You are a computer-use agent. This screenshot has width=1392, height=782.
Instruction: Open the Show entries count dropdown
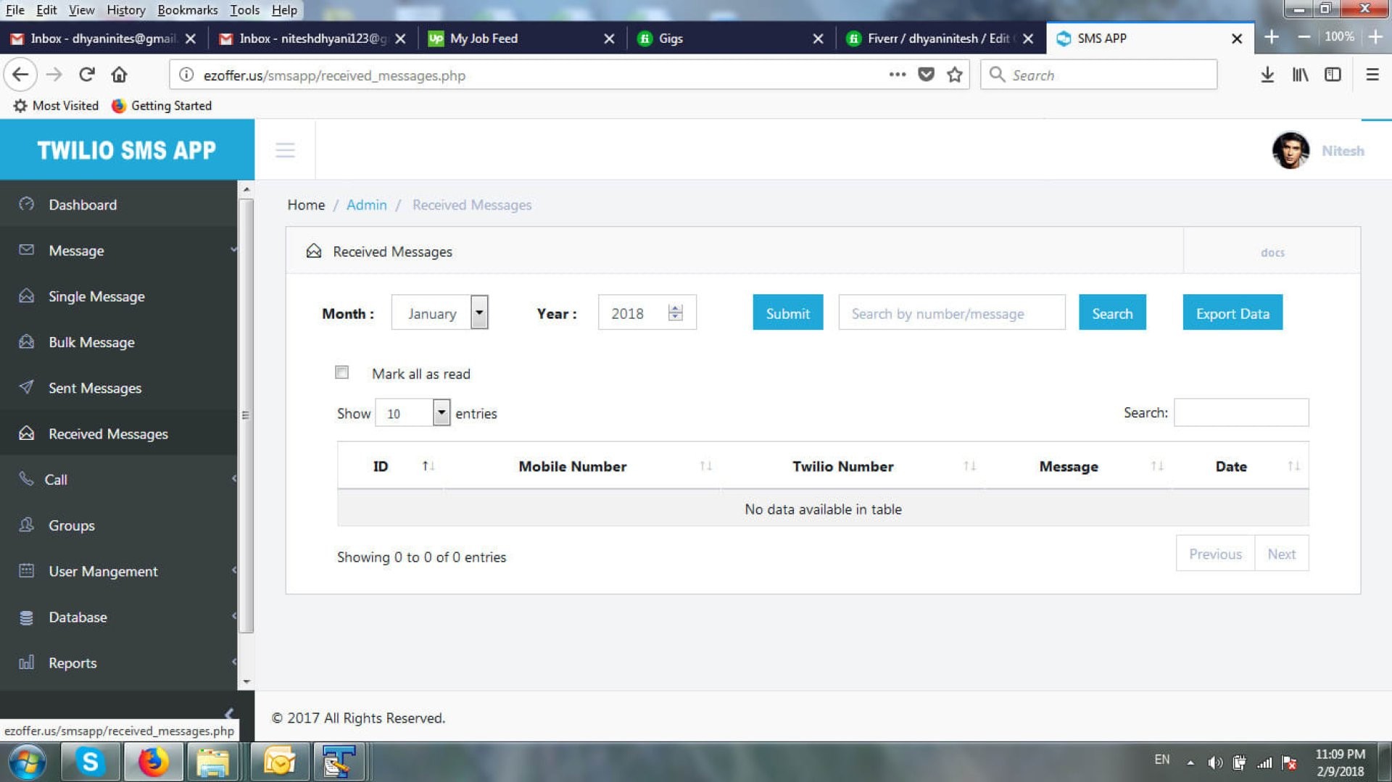click(412, 413)
